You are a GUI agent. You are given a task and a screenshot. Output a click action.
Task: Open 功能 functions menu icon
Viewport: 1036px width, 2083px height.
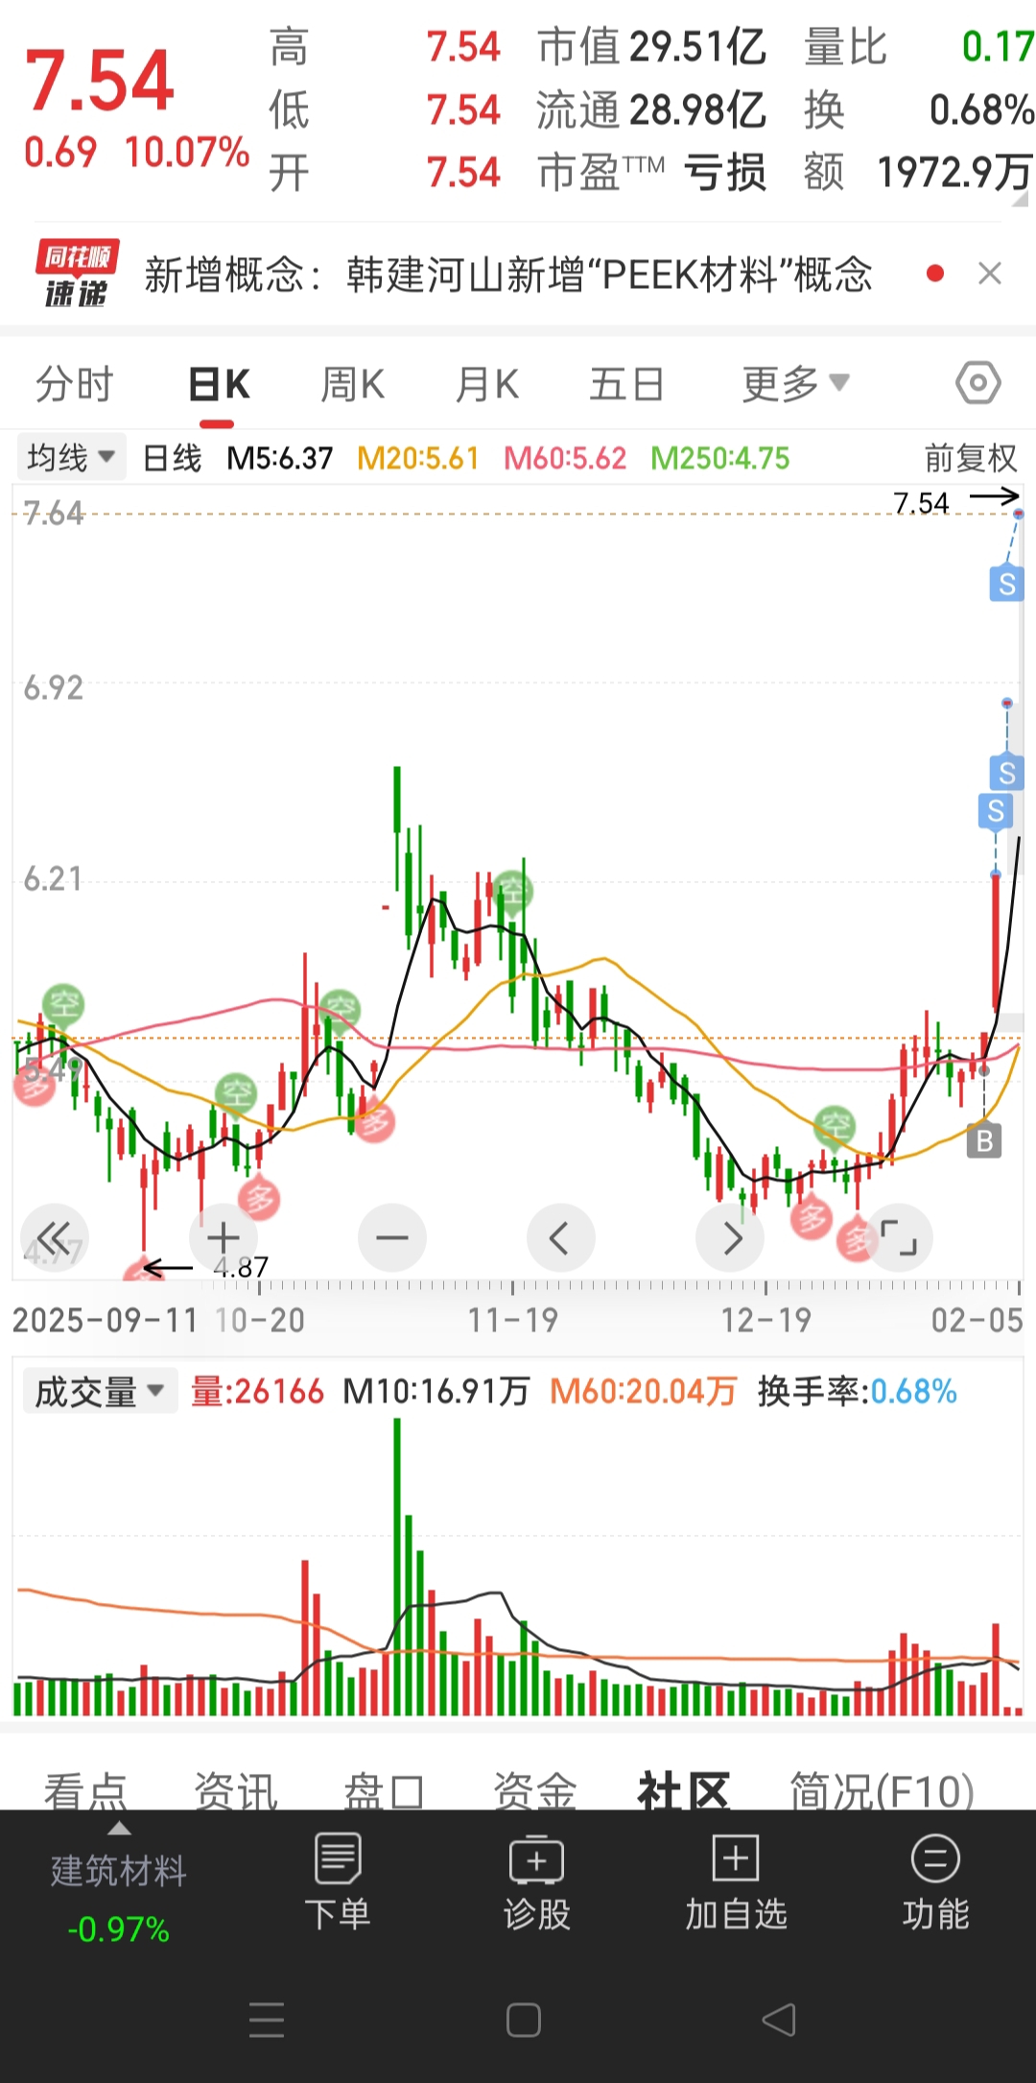click(935, 1881)
